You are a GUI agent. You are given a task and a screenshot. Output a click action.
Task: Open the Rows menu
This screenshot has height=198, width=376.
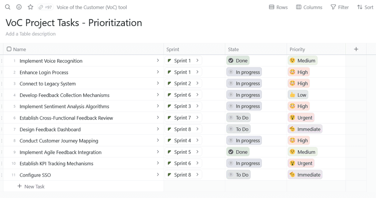(278, 7)
